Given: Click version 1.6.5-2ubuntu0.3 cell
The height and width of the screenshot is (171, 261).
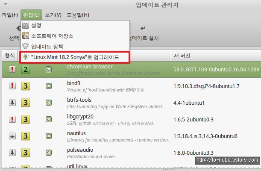Looking at the screenshot, I should (x=194, y=119).
